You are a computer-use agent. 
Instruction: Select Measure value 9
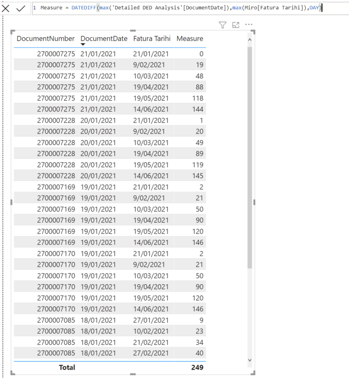[x=201, y=320]
